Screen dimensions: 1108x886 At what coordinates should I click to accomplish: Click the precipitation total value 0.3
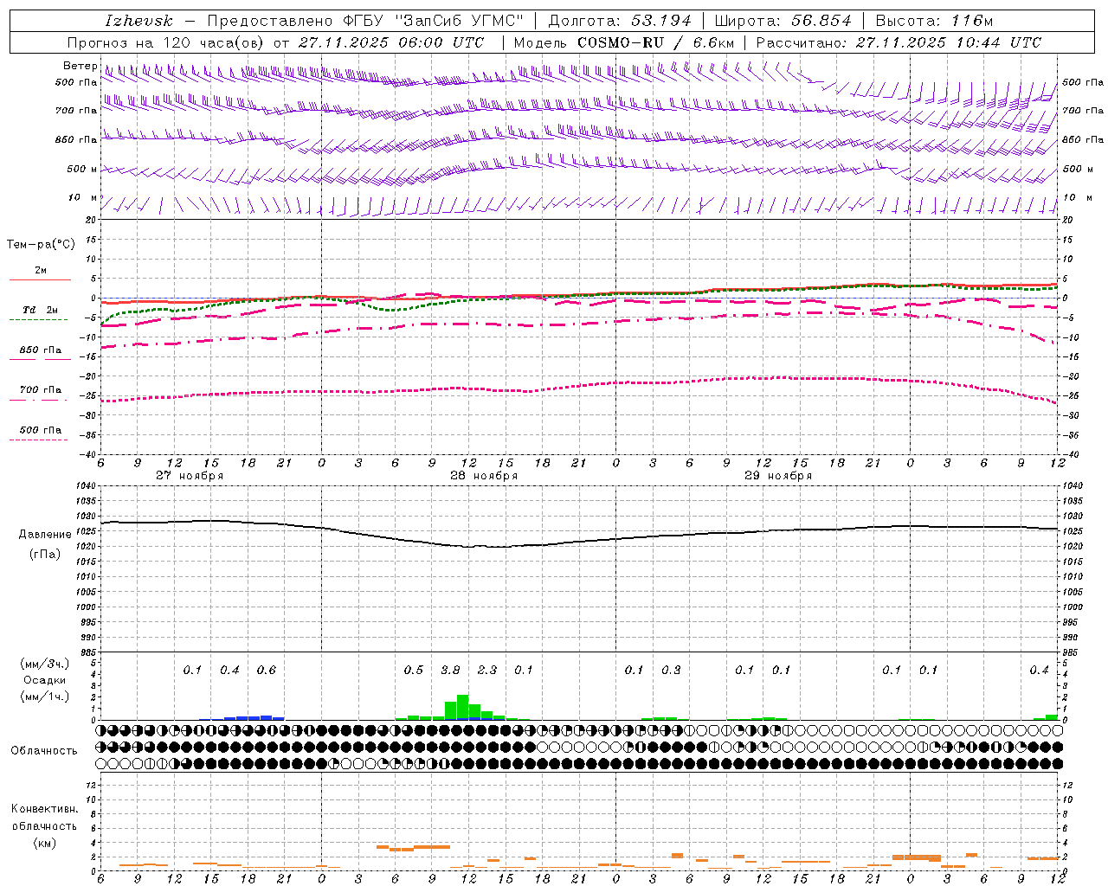click(x=671, y=670)
